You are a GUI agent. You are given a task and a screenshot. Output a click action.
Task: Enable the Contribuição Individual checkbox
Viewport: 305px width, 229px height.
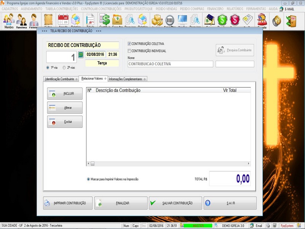pos(129,51)
